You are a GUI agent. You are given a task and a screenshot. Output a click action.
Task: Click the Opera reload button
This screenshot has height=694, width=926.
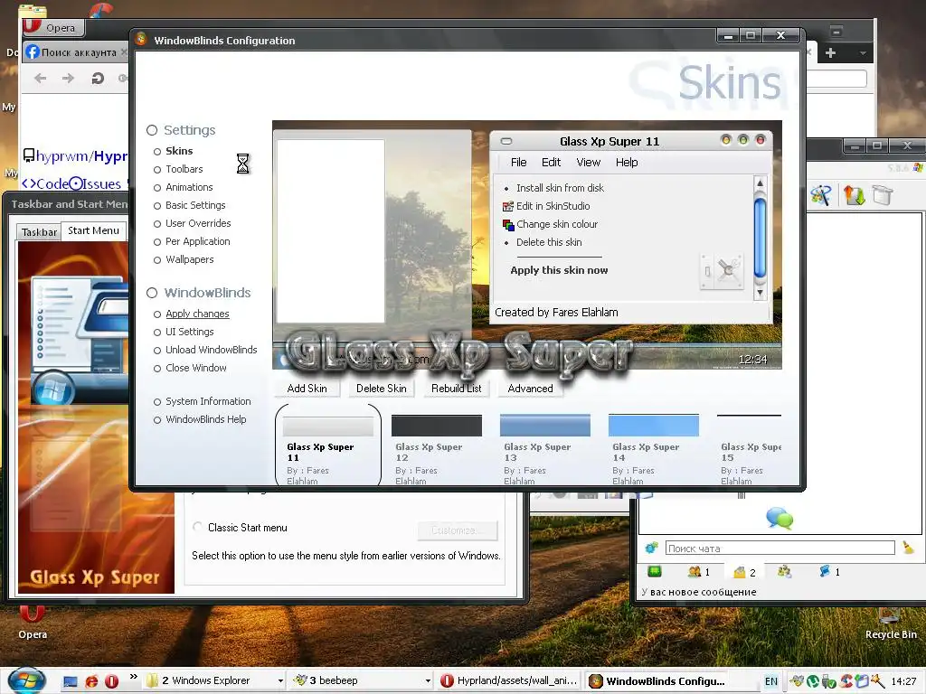98,78
